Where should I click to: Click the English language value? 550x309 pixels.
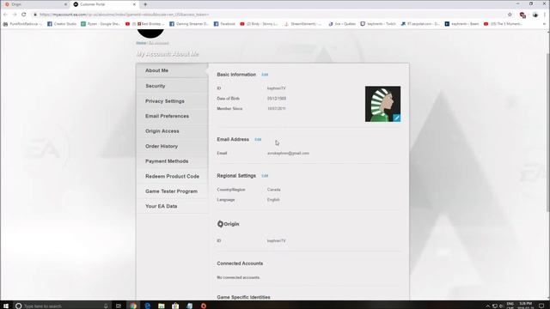click(273, 200)
